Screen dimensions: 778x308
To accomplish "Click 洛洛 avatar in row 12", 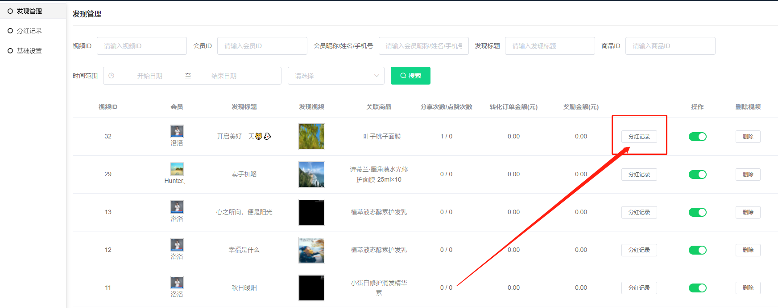I will pos(177,244).
